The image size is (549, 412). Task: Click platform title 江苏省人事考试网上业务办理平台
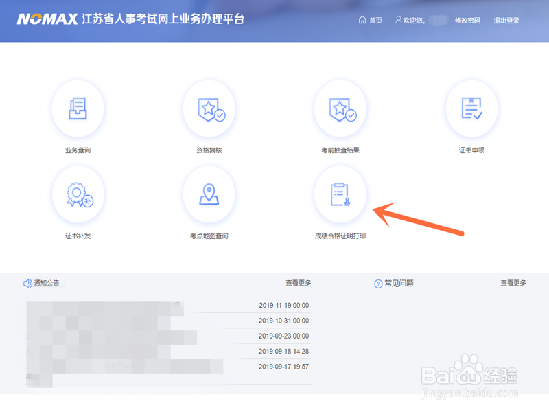[163, 19]
